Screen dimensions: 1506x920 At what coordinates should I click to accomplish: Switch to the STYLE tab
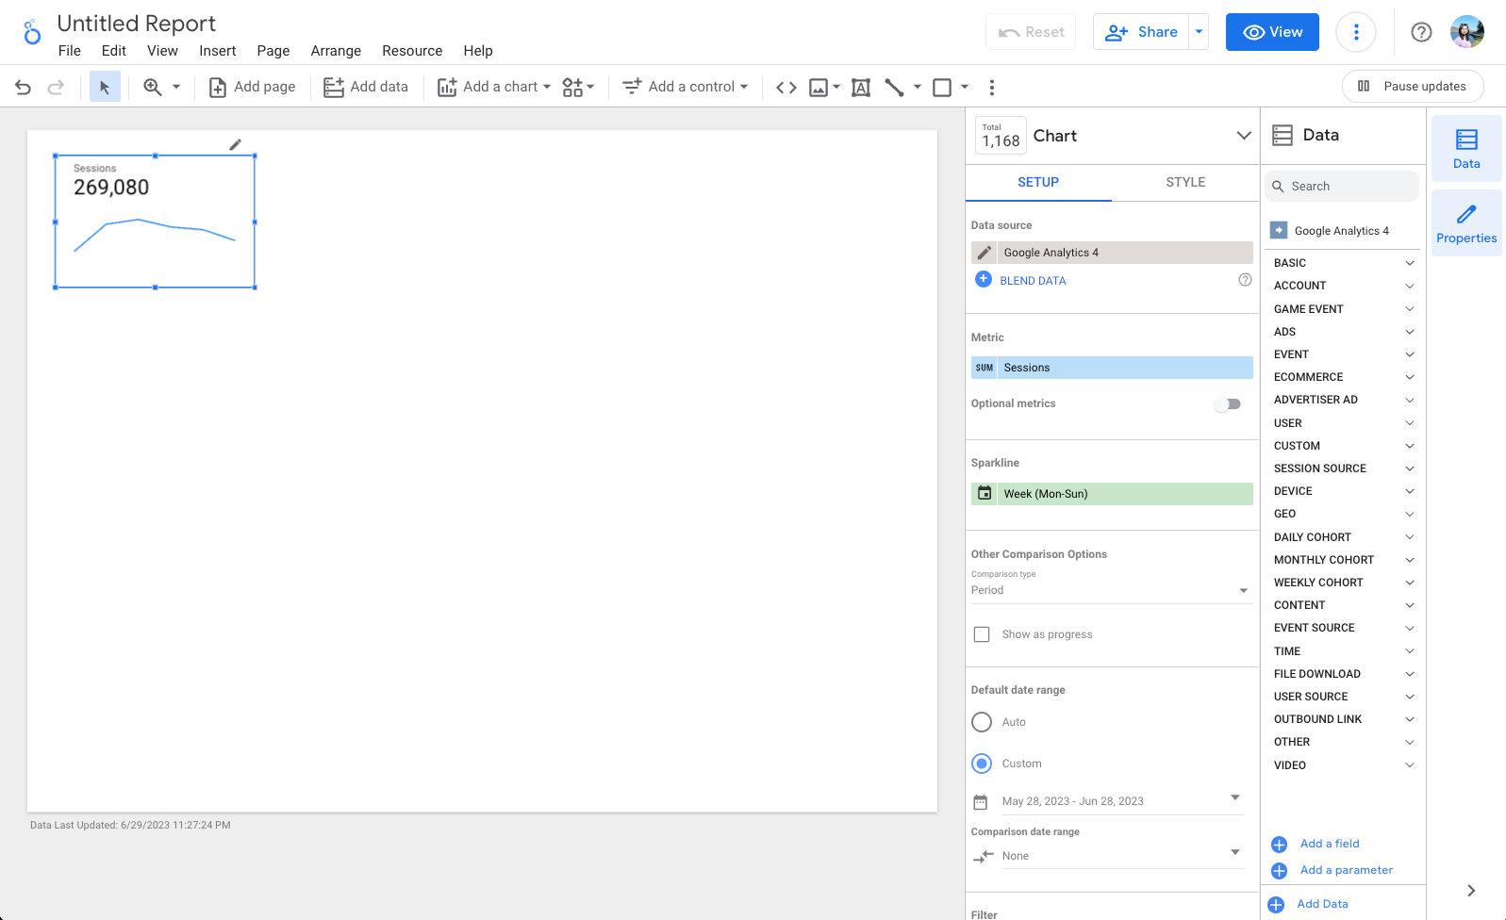(1184, 182)
